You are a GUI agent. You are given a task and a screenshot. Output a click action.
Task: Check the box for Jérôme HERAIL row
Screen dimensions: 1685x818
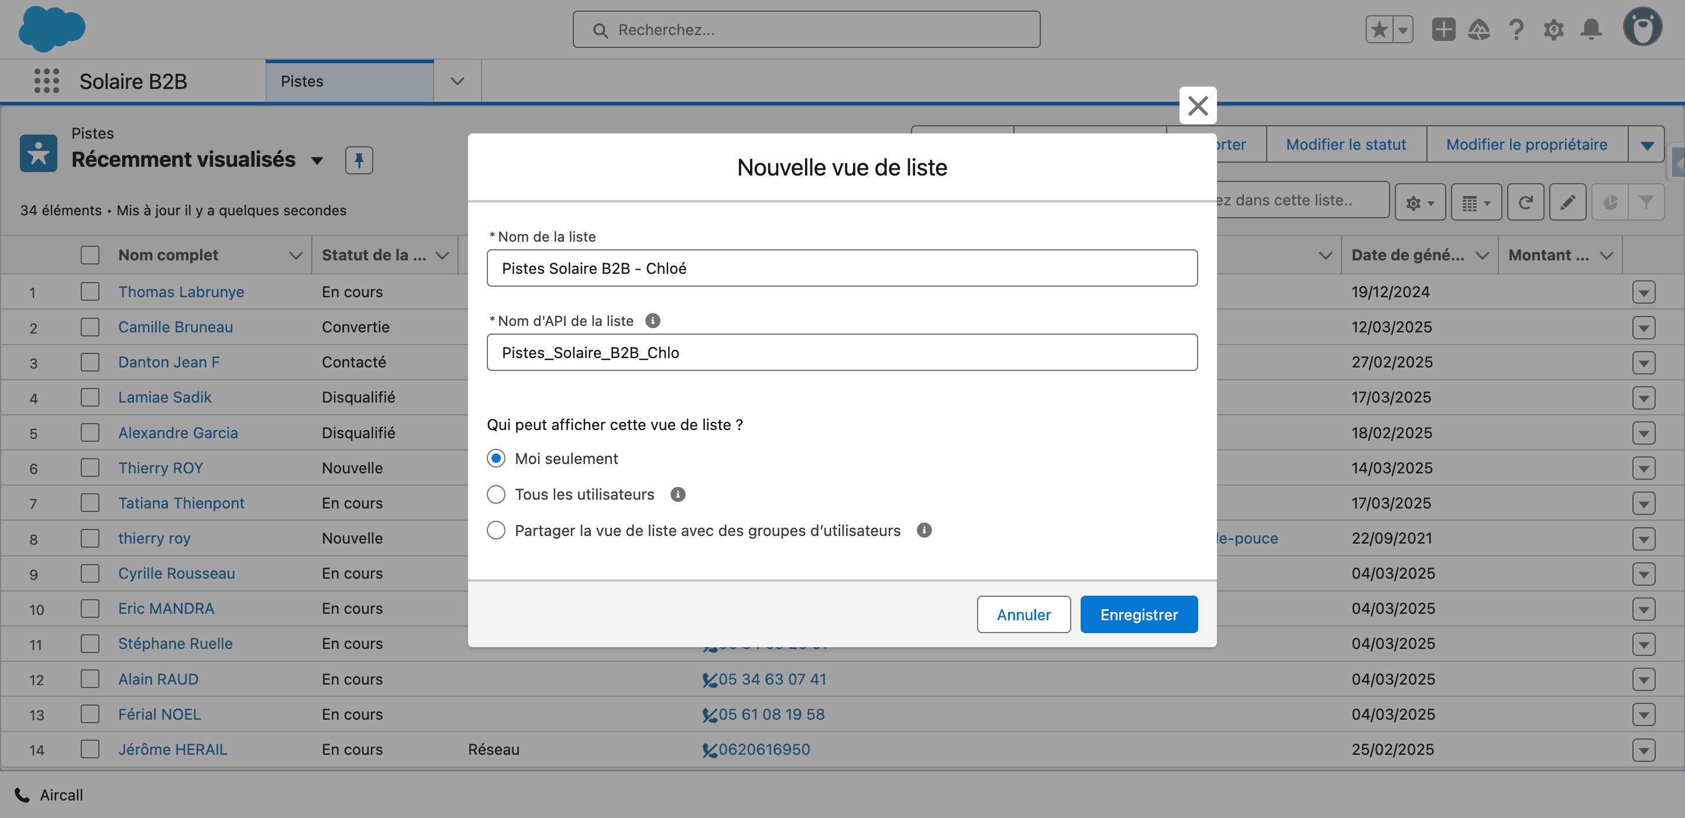(90, 750)
